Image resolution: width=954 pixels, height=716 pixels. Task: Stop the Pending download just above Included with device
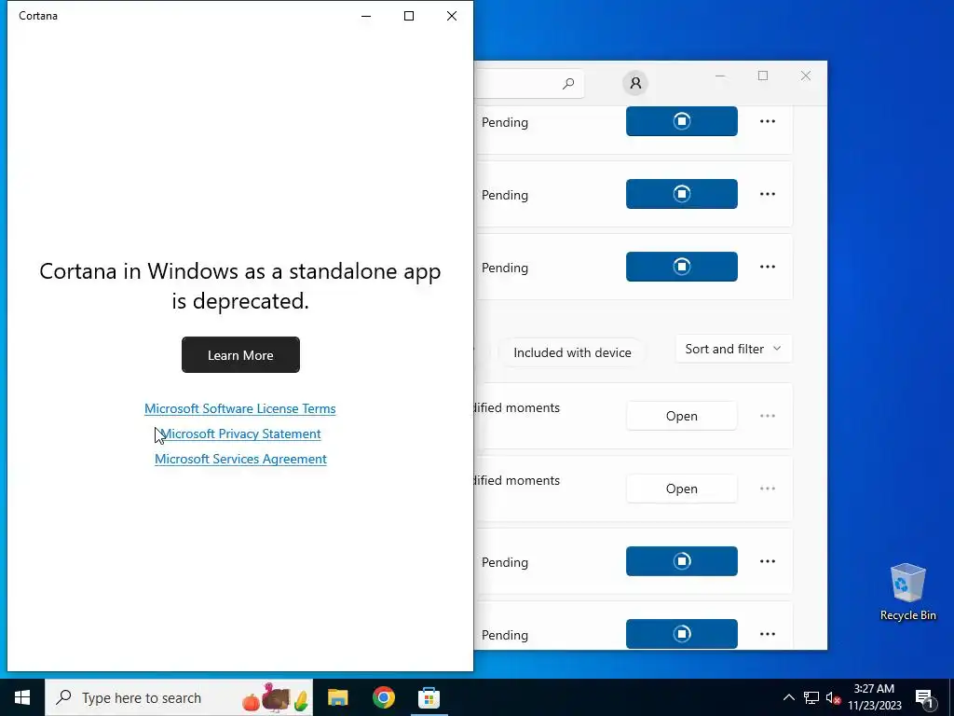coord(681,267)
